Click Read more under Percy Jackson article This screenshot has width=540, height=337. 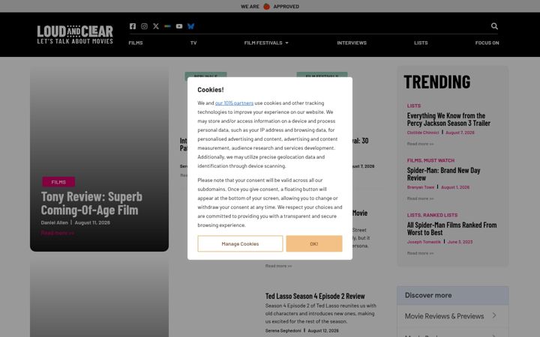420,144
